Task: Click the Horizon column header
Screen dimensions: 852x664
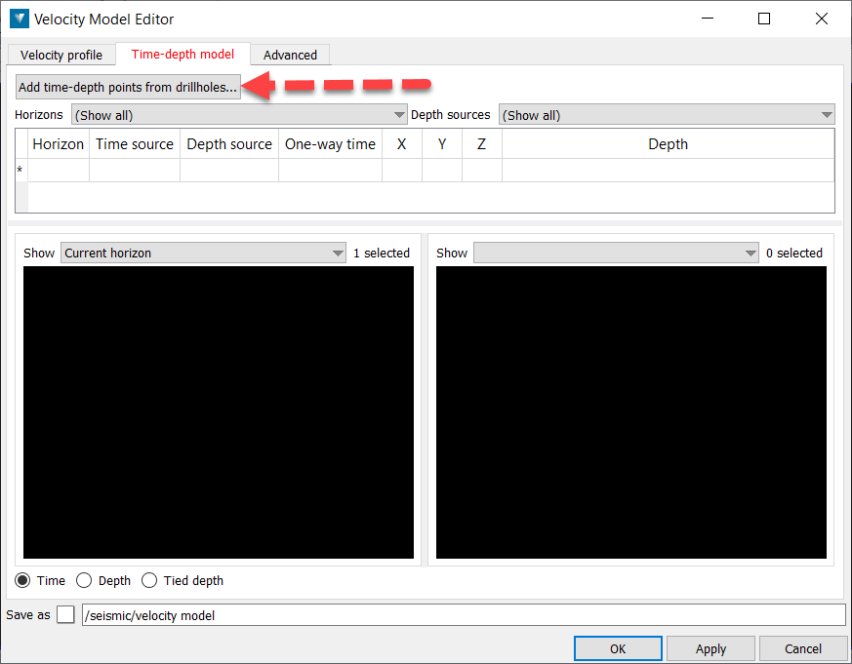Action: click(x=59, y=144)
